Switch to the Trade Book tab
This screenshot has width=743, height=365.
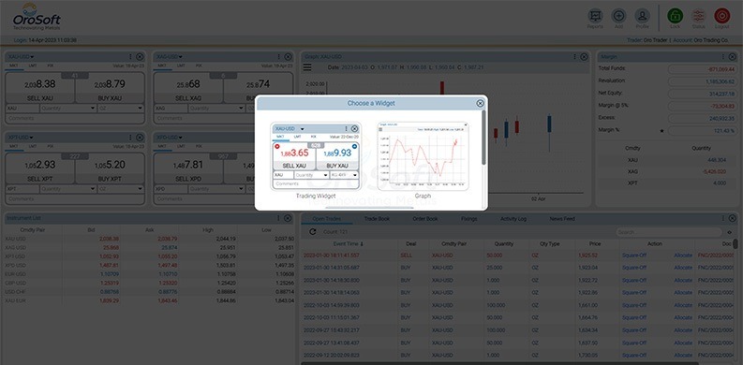(x=377, y=219)
